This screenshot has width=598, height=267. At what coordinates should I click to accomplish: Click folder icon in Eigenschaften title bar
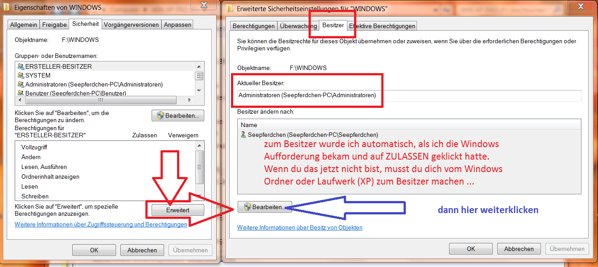[8, 8]
